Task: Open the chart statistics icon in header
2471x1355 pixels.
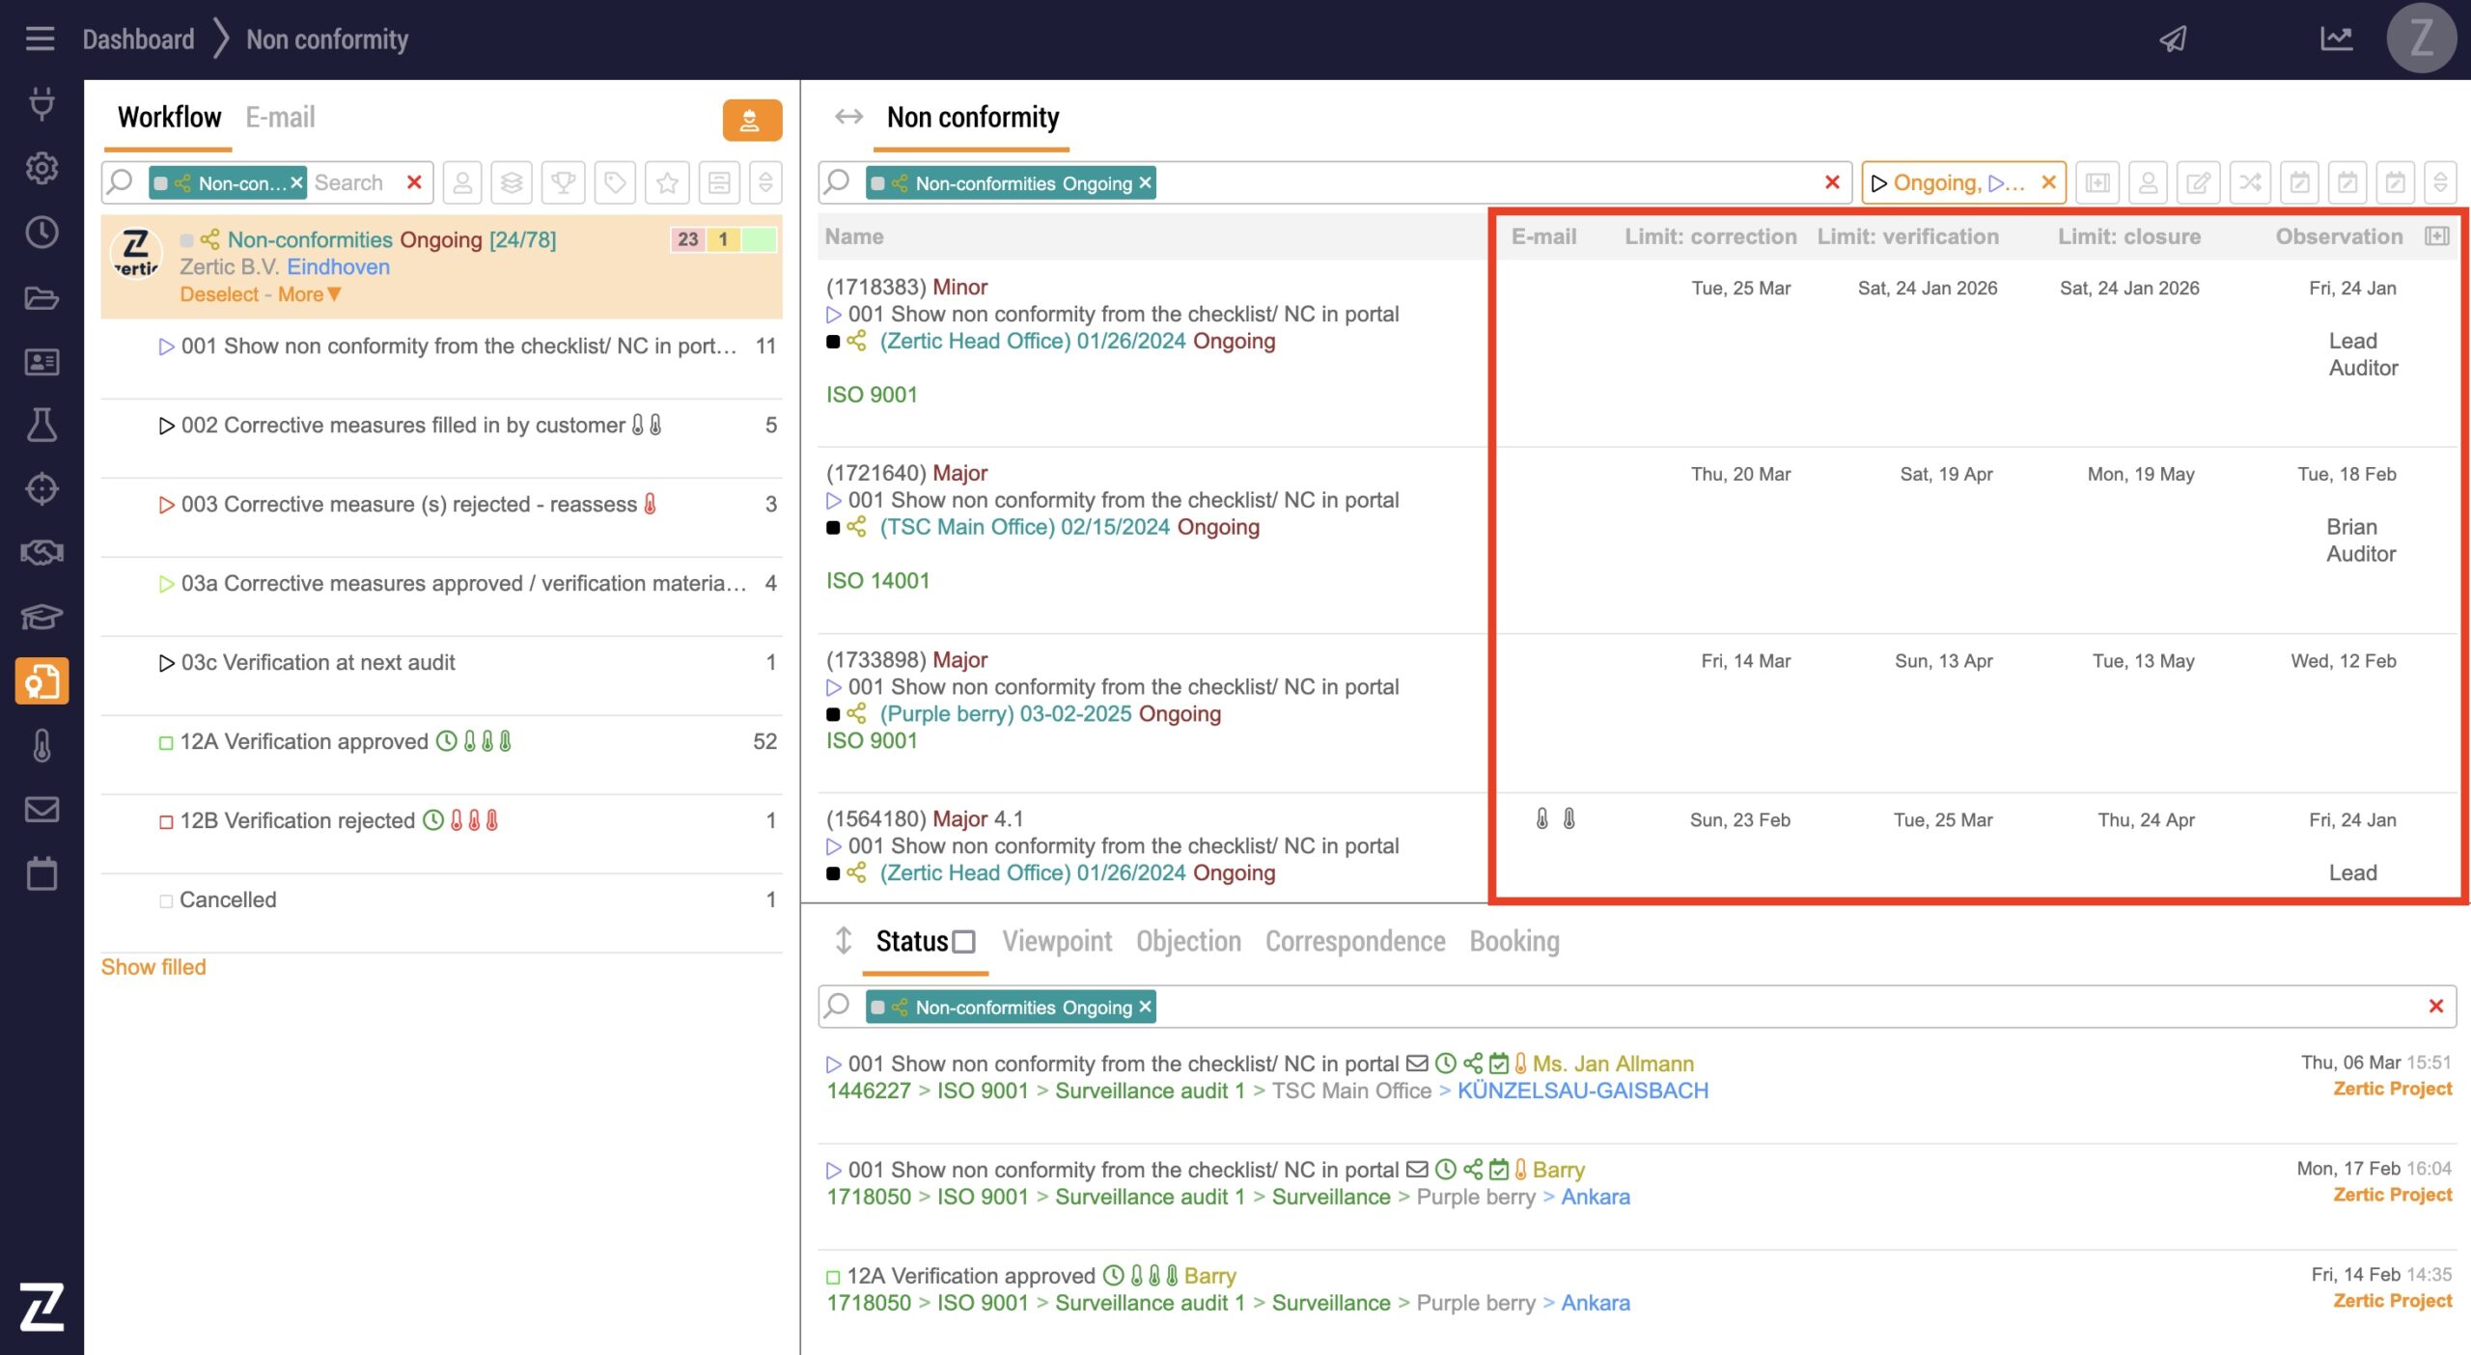Action: 2336,40
